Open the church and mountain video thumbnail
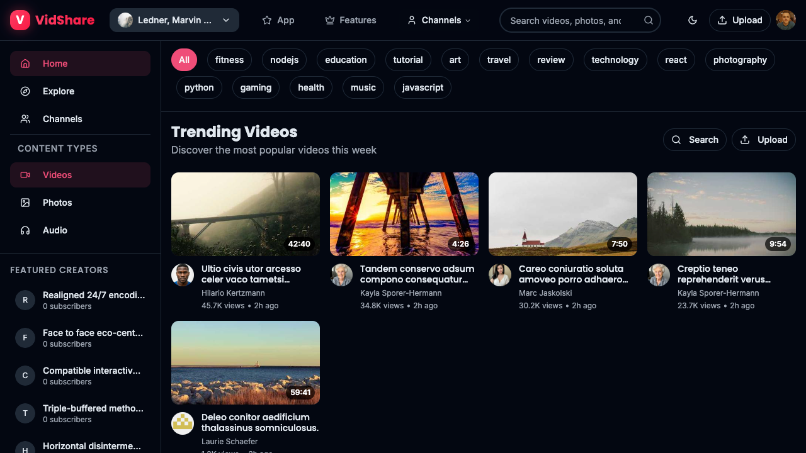 [x=563, y=214]
